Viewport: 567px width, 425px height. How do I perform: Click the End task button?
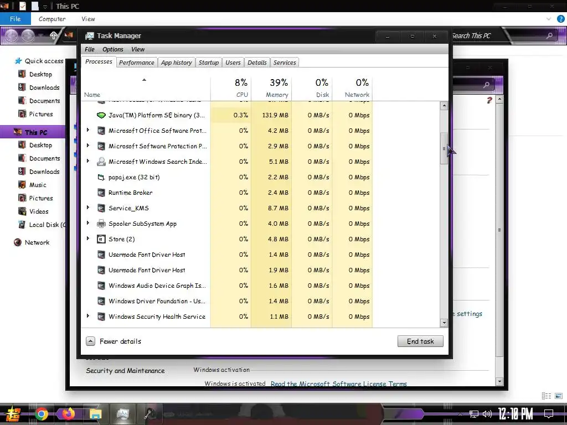click(x=420, y=341)
